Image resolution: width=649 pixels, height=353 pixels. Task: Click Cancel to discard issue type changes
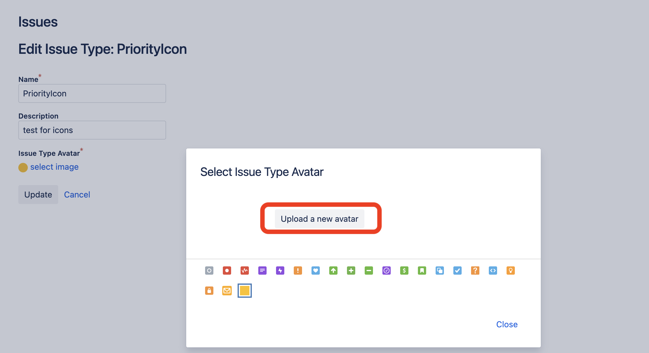coord(77,194)
